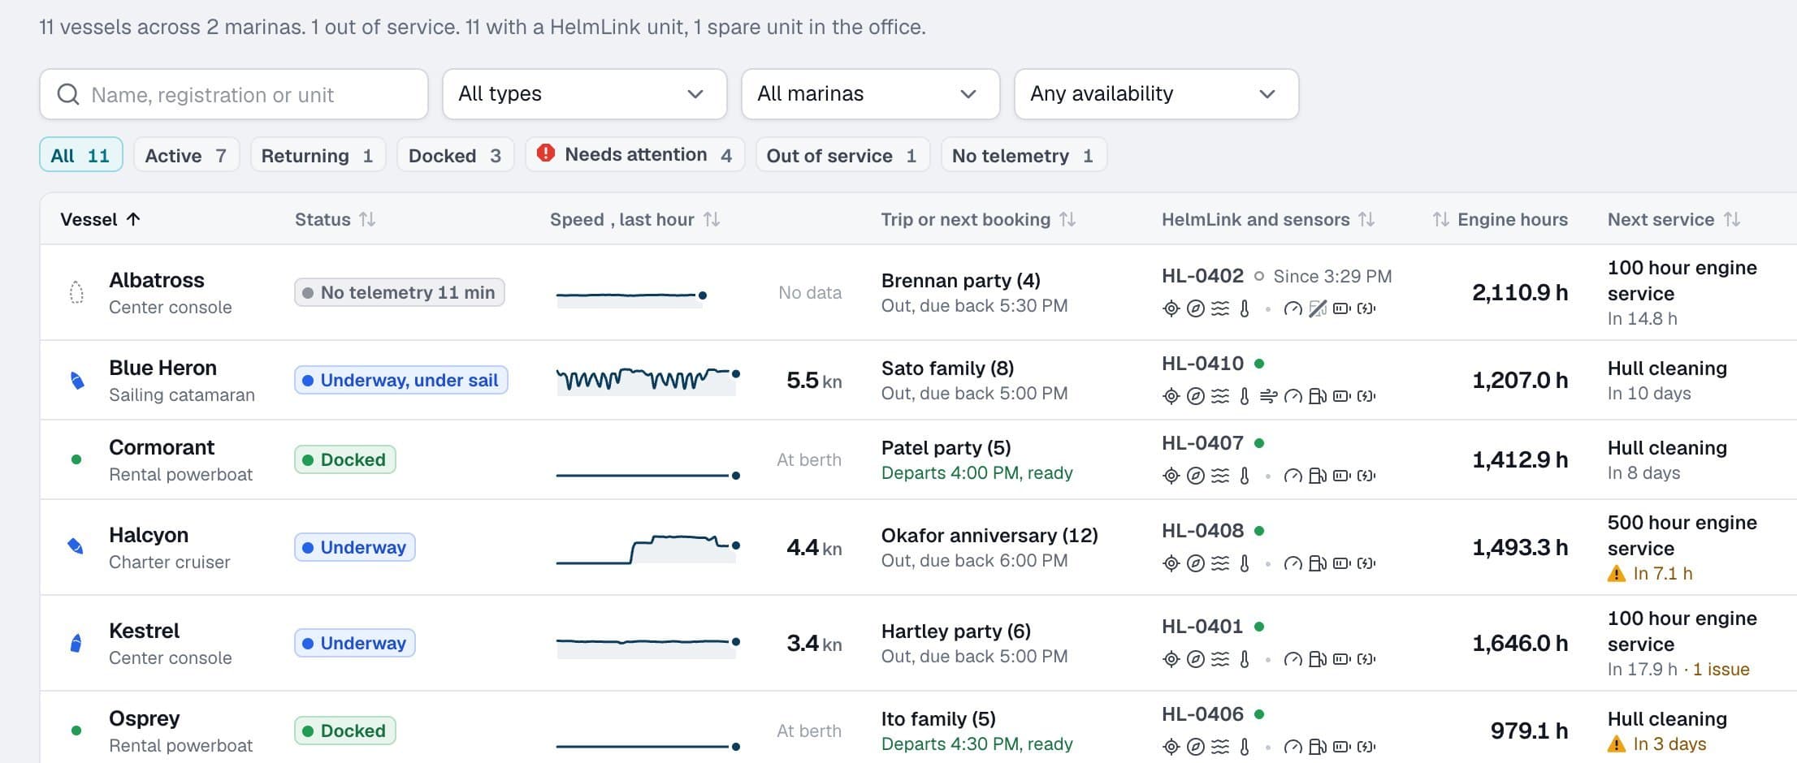This screenshot has width=1797, height=763.
Task: Click the compass heading icon for Cormorant HL-0407
Action: pyautogui.click(x=1195, y=476)
